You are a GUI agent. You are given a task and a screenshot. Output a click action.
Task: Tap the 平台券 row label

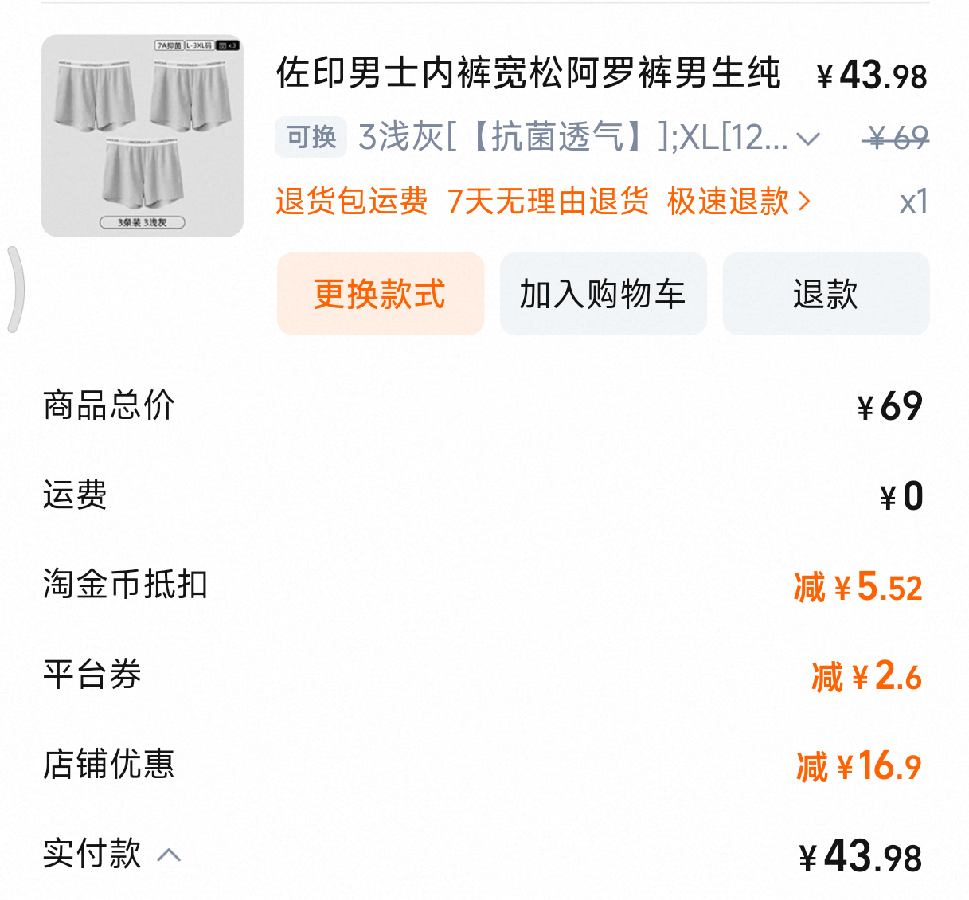[92, 675]
